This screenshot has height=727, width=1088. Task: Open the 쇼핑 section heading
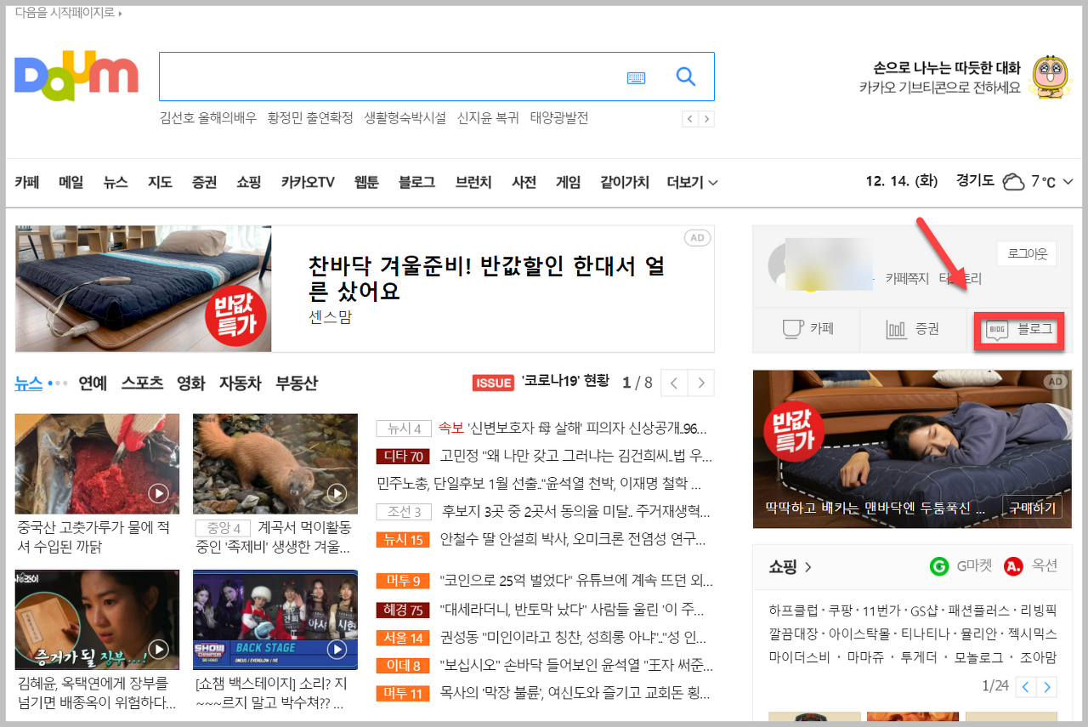[x=790, y=566]
